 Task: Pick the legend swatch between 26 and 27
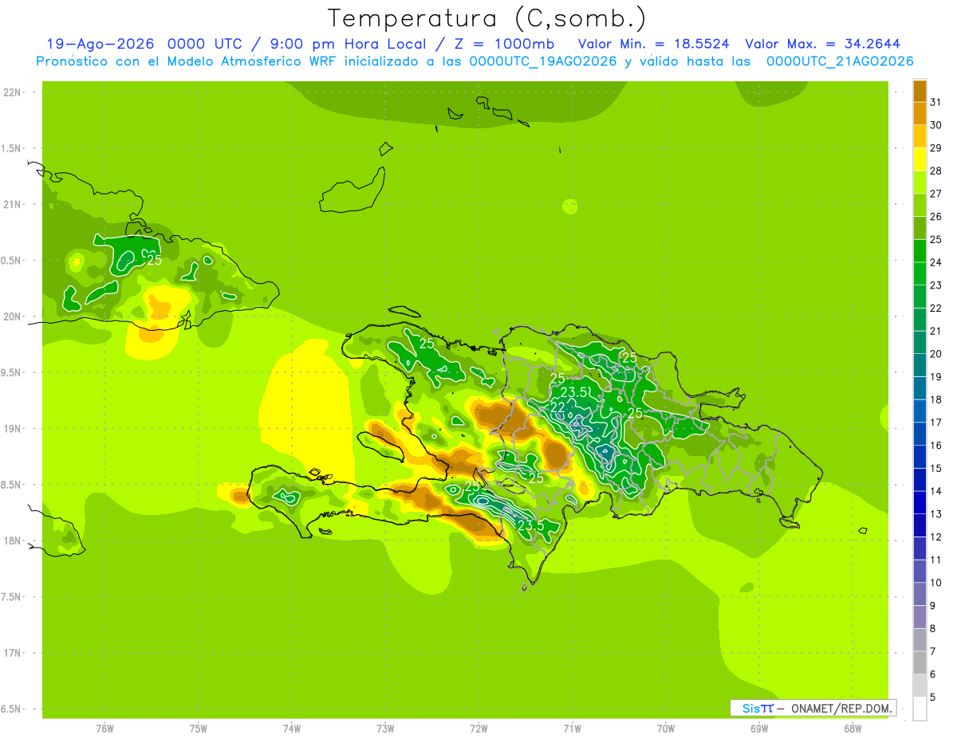point(920,205)
